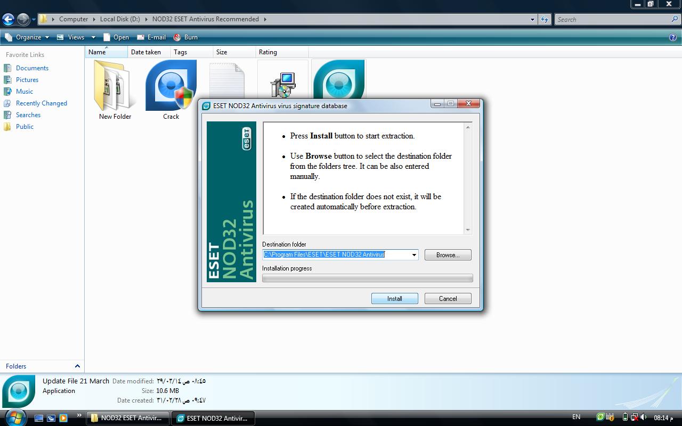Viewport: 682px width, 426px height.
Task: Open the Destination folder dropdown arrow
Action: (x=413, y=255)
